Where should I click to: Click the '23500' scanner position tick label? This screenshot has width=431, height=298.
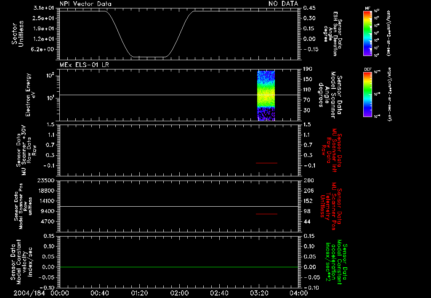tap(46, 181)
